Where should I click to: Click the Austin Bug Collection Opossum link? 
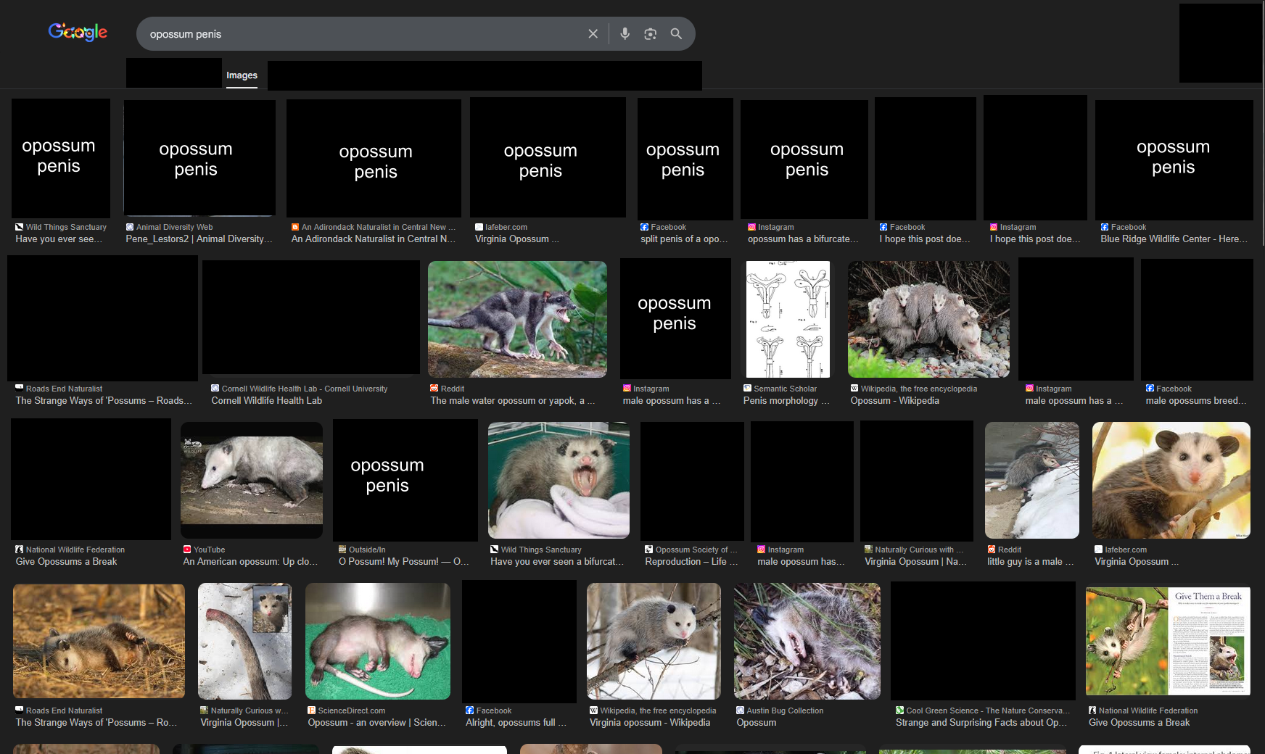pyautogui.click(x=756, y=723)
